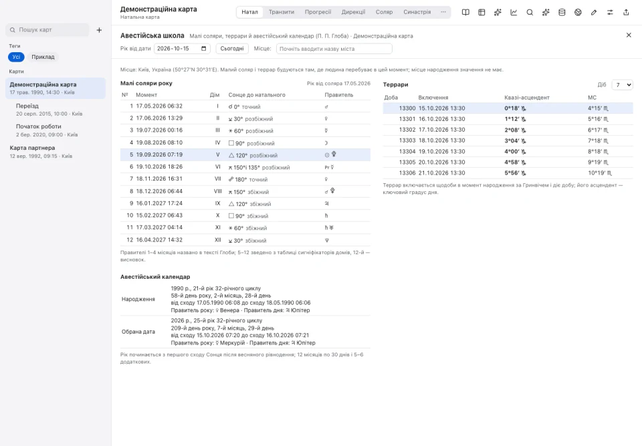Select terrar row 13306 dated 21.10.2026
Viewport: 642px width, 446px height.
508,173
